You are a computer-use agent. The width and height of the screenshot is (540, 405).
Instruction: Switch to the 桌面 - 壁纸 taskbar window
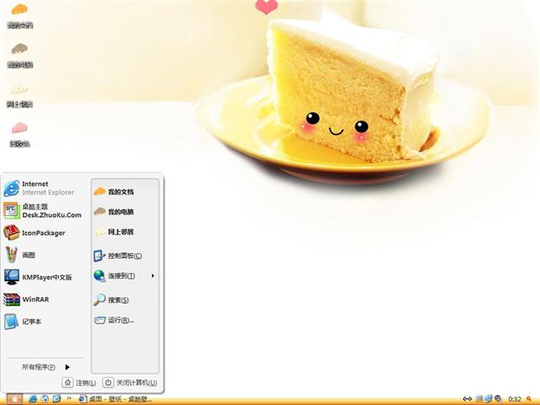(116, 399)
